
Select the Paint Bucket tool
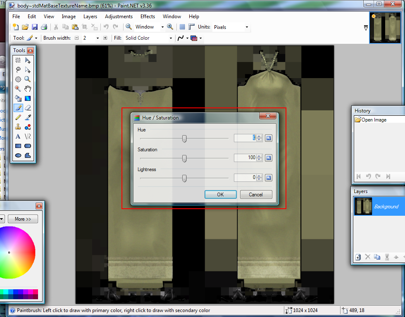[x=18, y=98]
